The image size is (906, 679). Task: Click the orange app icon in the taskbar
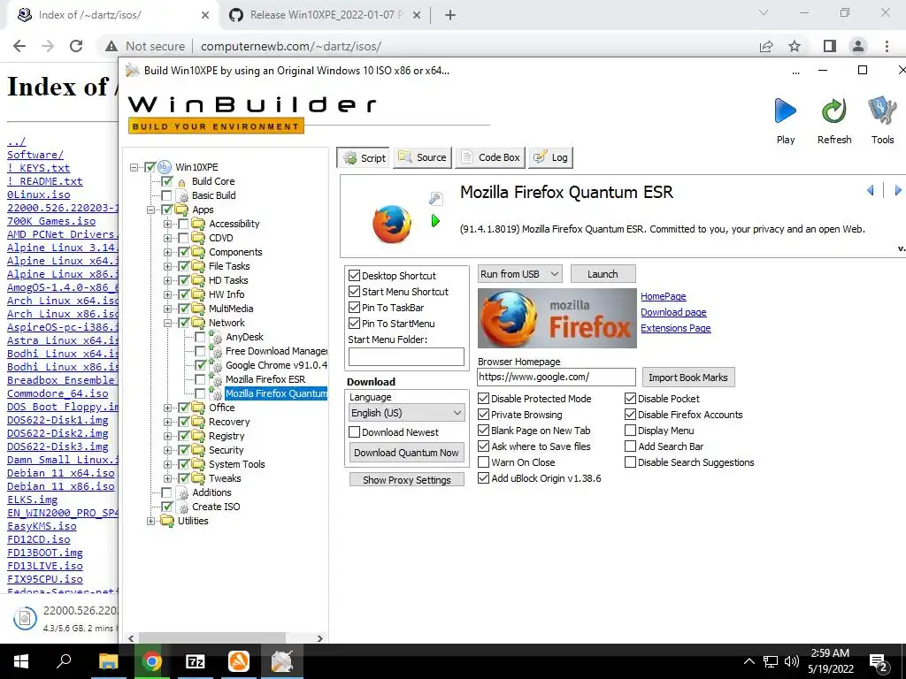239,661
